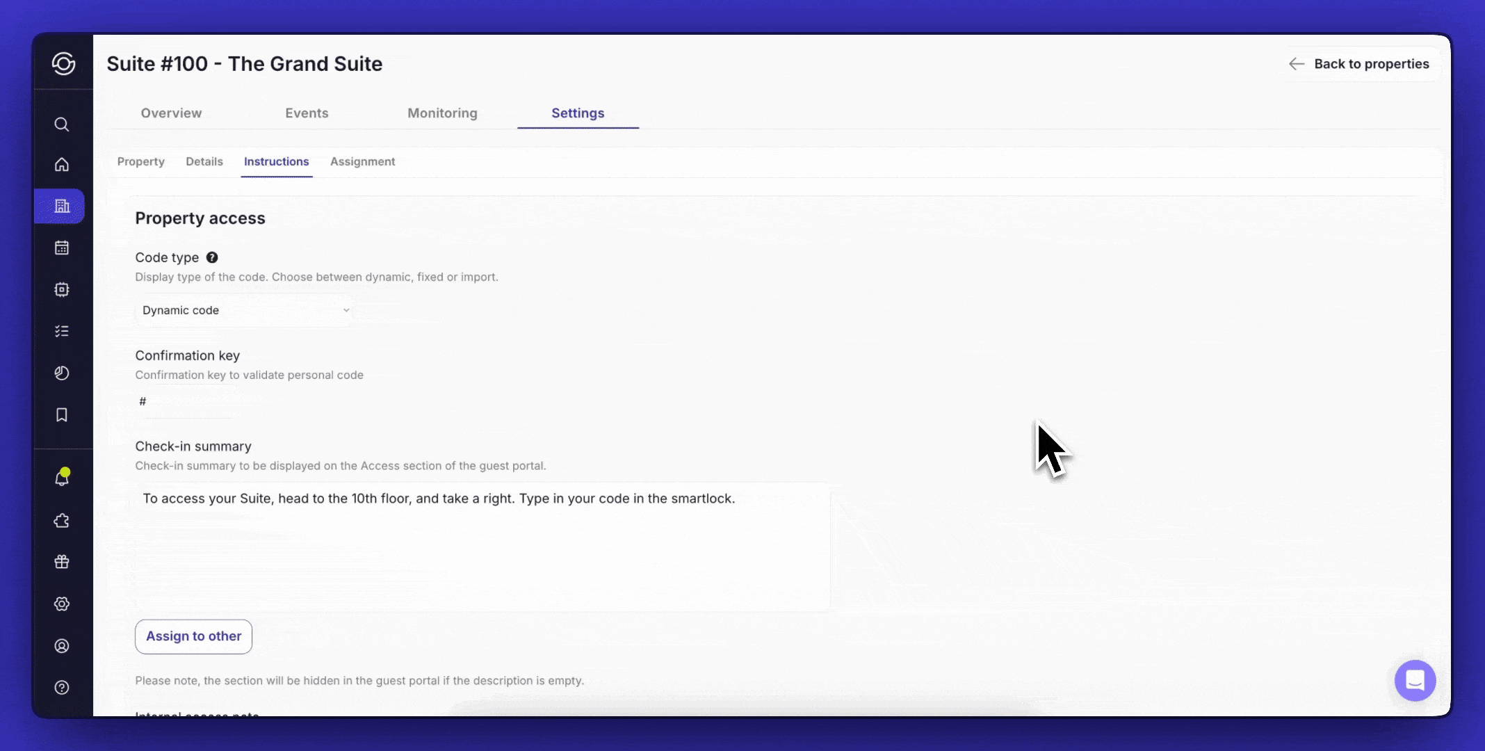Open the home icon in sidebar

(62, 165)
